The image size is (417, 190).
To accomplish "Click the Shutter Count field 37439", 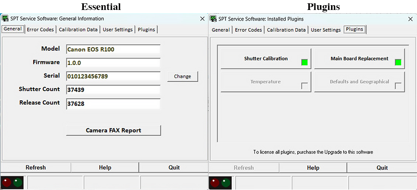I will tap(113, 90).
